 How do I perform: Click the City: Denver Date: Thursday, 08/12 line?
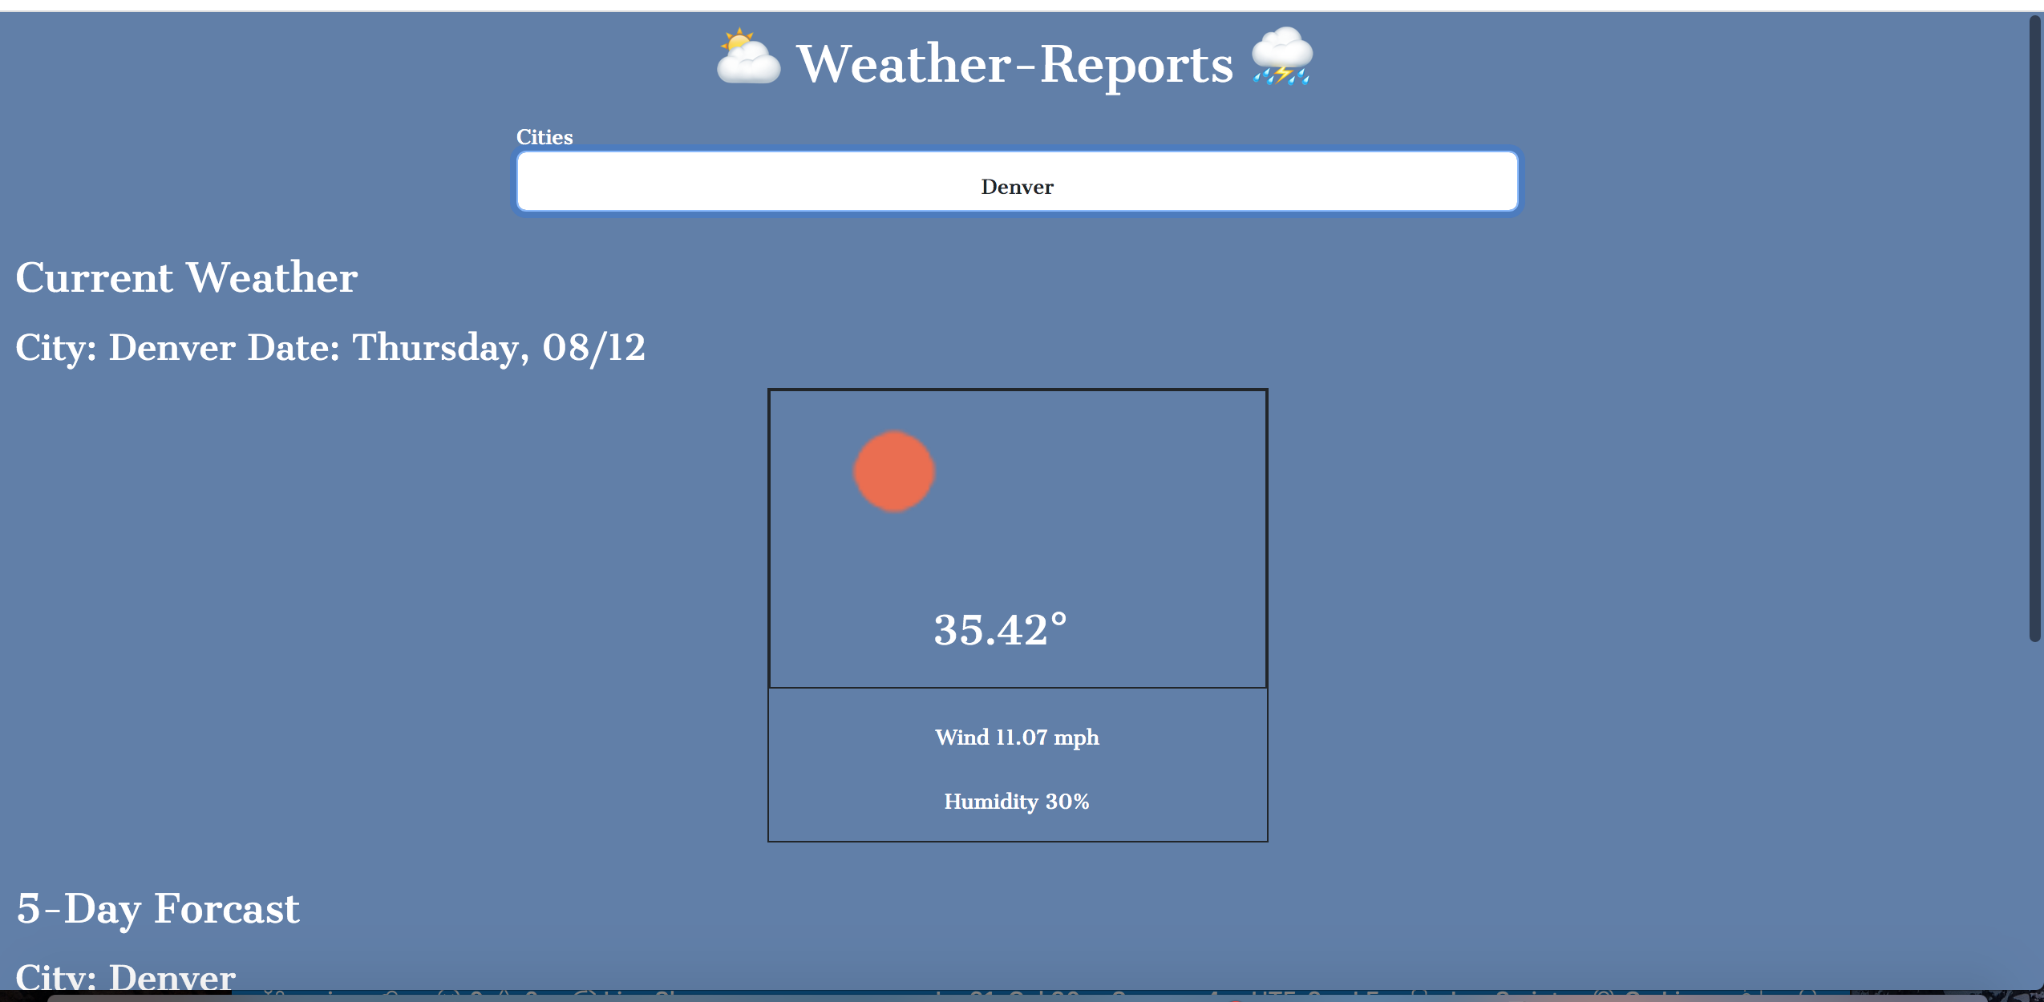(330, 348)
